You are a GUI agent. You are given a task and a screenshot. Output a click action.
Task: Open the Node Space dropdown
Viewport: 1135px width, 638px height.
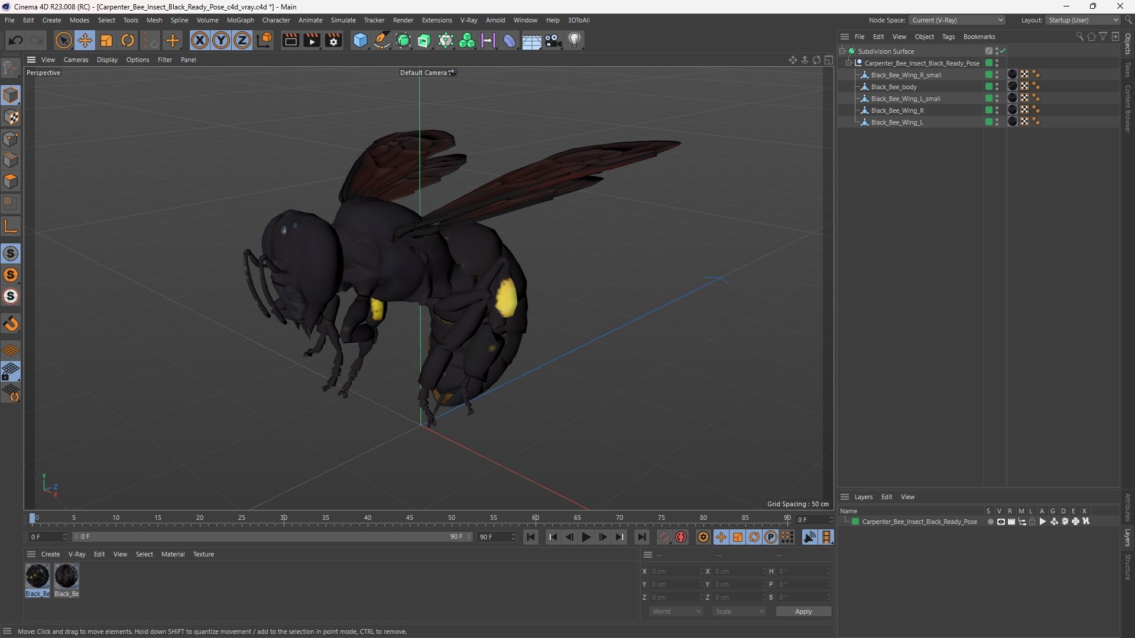[956, 20]
